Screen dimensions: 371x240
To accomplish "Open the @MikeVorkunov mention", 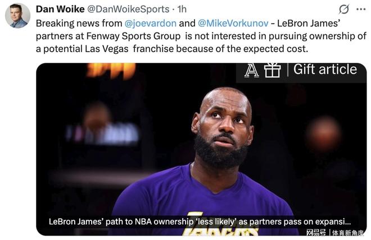I will tap(233, 24).
